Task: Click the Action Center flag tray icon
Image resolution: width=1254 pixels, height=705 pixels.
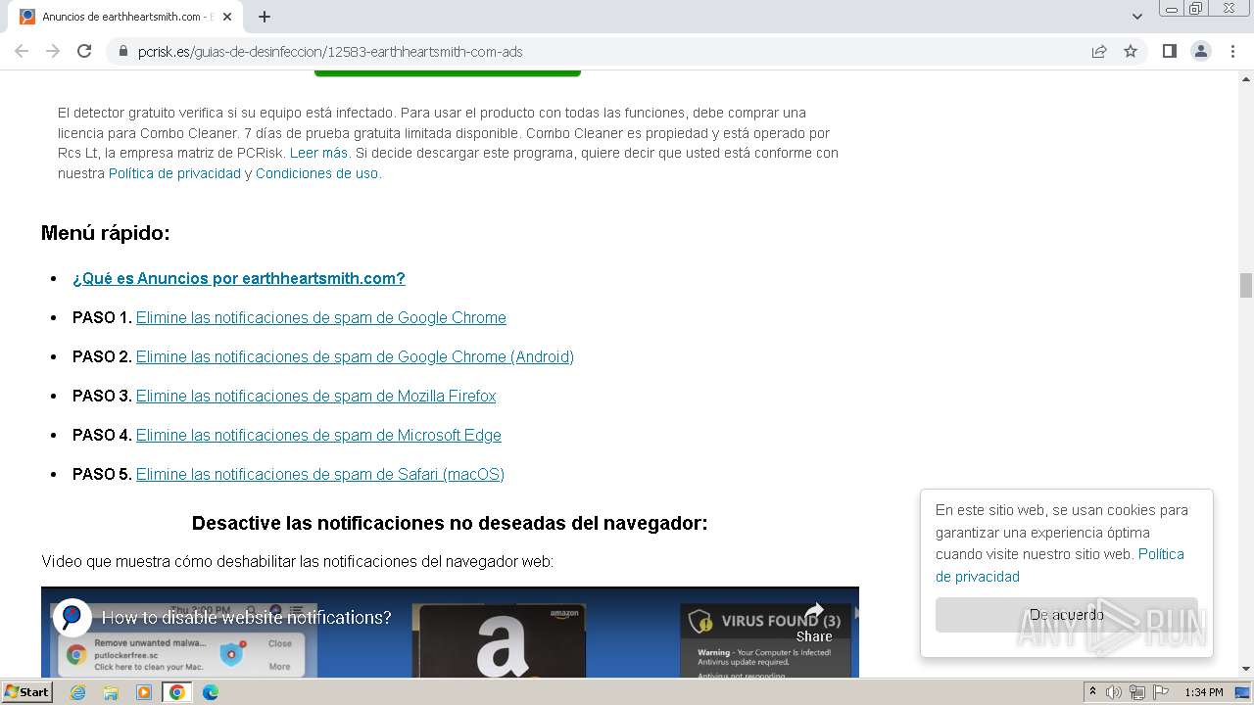Action: tap(1161, 692)
